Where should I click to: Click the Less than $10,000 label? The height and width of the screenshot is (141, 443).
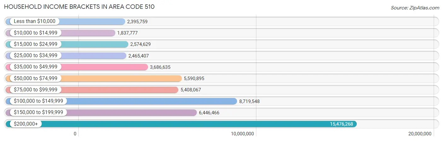pos(35,21)
